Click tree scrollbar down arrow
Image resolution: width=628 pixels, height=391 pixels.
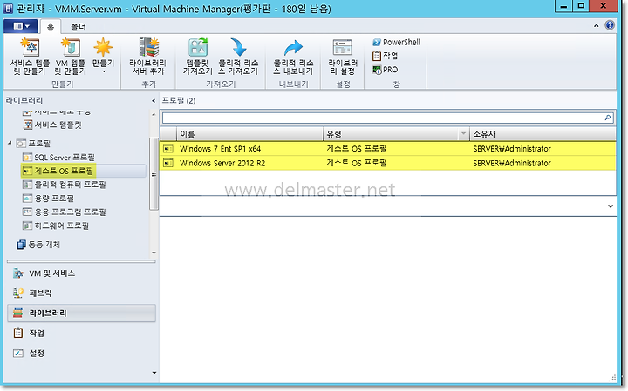154,253
